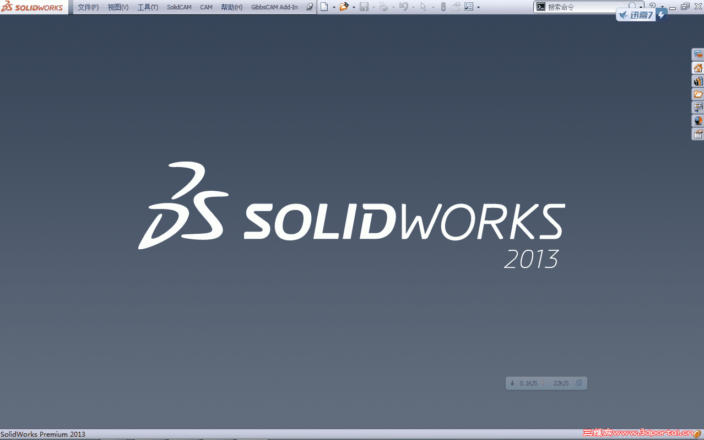Open the Appearances sphere task pane tab

[698, 121]
